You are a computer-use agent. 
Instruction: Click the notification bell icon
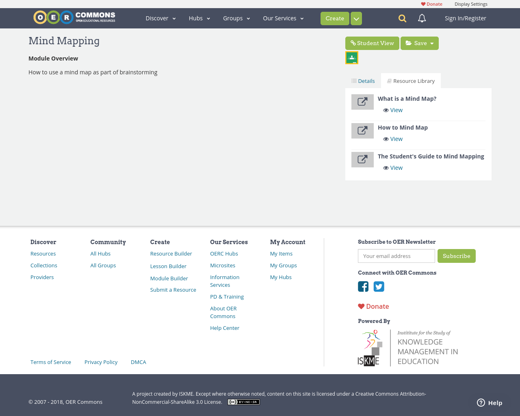point(421,18)
